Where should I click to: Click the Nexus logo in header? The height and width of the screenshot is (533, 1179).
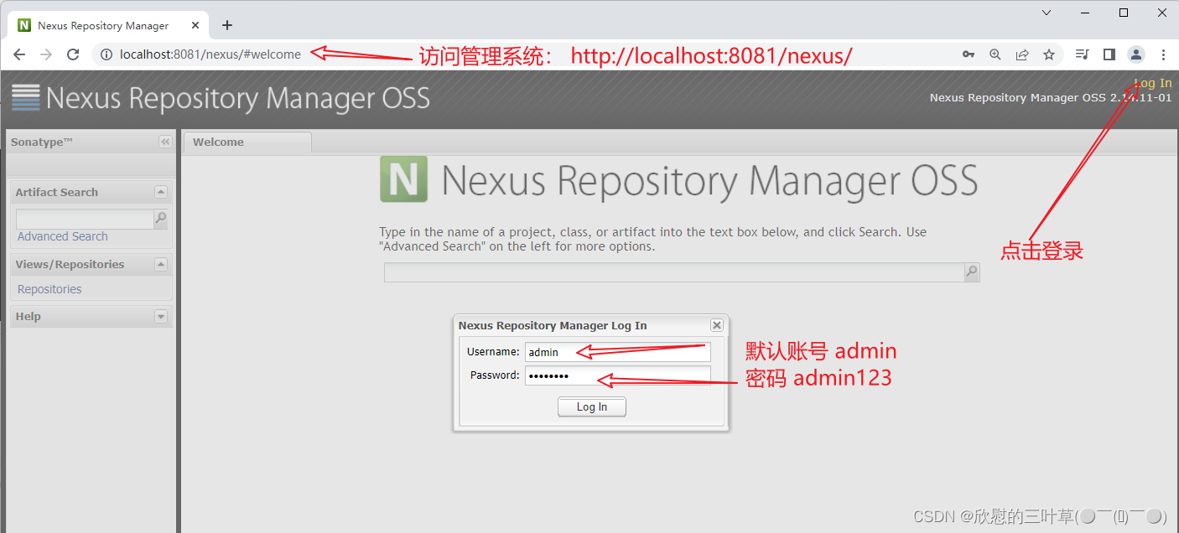click(x=26, y=98)
